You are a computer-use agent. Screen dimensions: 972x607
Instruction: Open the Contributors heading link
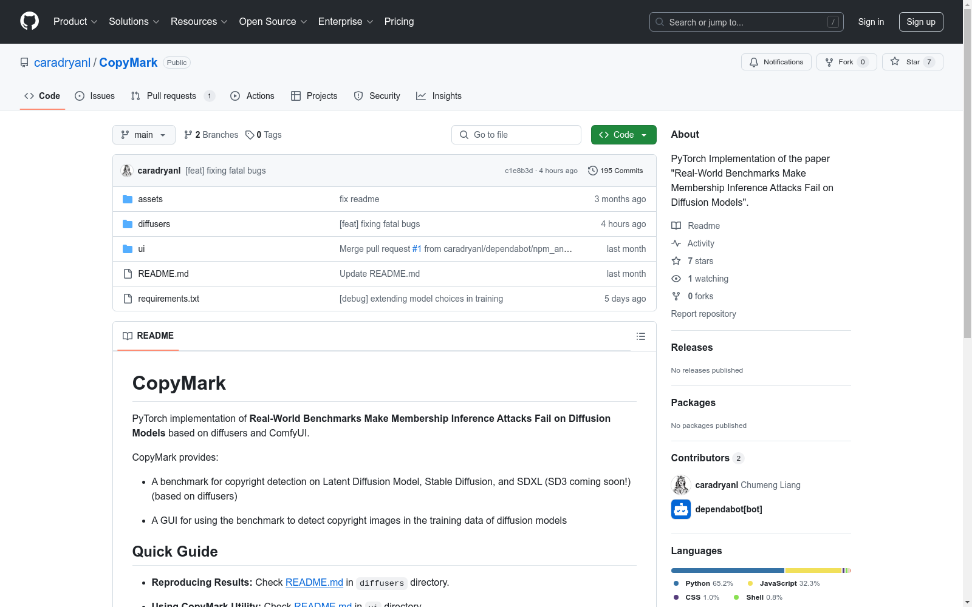coord(707,458)
